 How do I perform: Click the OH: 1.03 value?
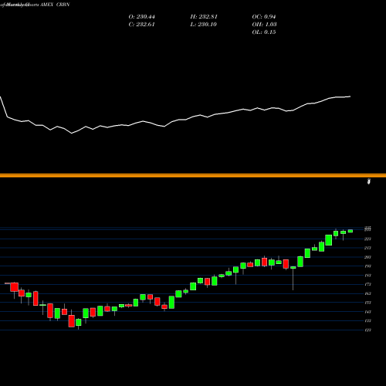(264, 25)
